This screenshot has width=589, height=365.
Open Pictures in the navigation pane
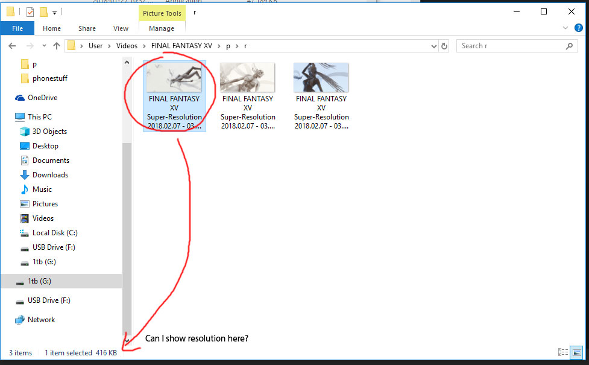click(x=45, y=204)
